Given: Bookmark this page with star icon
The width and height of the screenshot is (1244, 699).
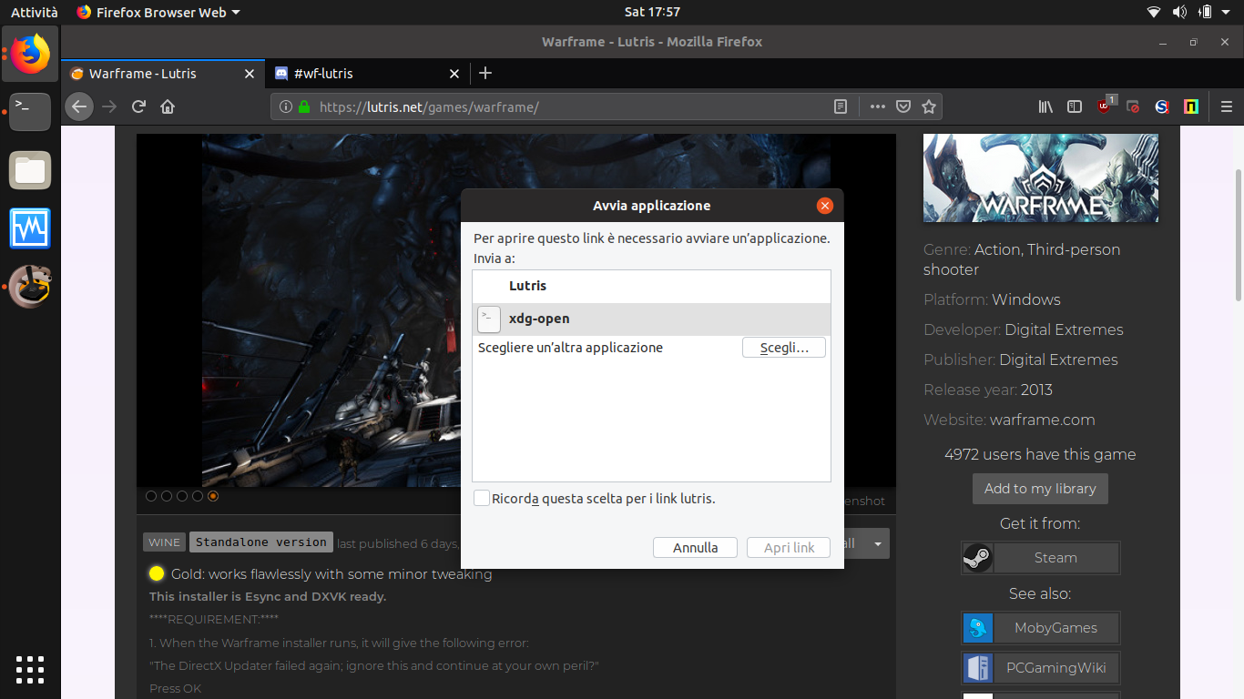Looking at the screenshot, I should click(x=929, y=106).
